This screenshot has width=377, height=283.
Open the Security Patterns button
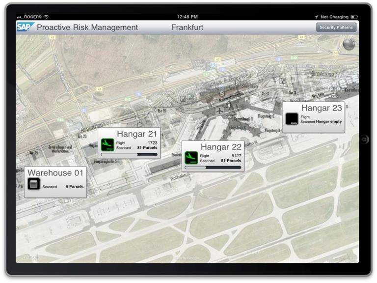tap(336, 28)
